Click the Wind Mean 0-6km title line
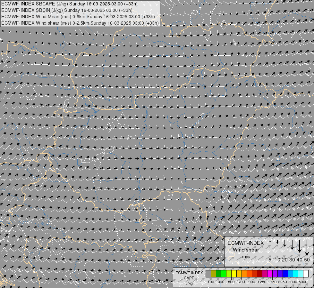The width and height of the screenshot is (314, 288). click(78, 17)
